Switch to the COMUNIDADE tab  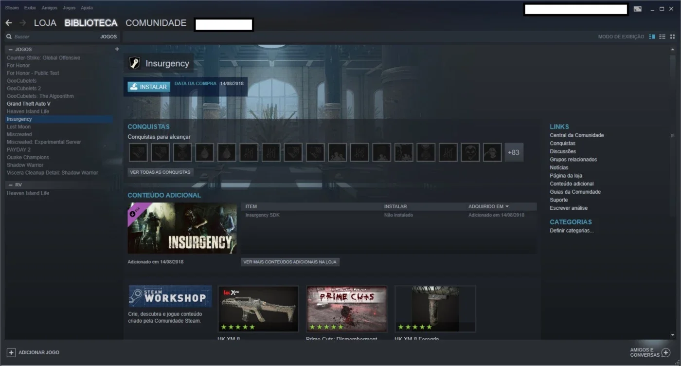point(156,23)
